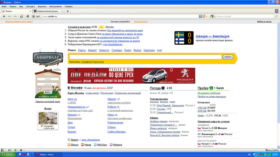Open the USD ЦБ exchange rate link

202,107
